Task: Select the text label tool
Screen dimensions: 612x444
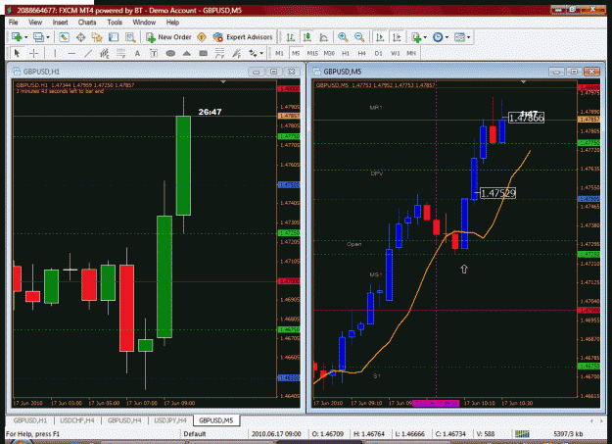Action: (x=154, y=53)
